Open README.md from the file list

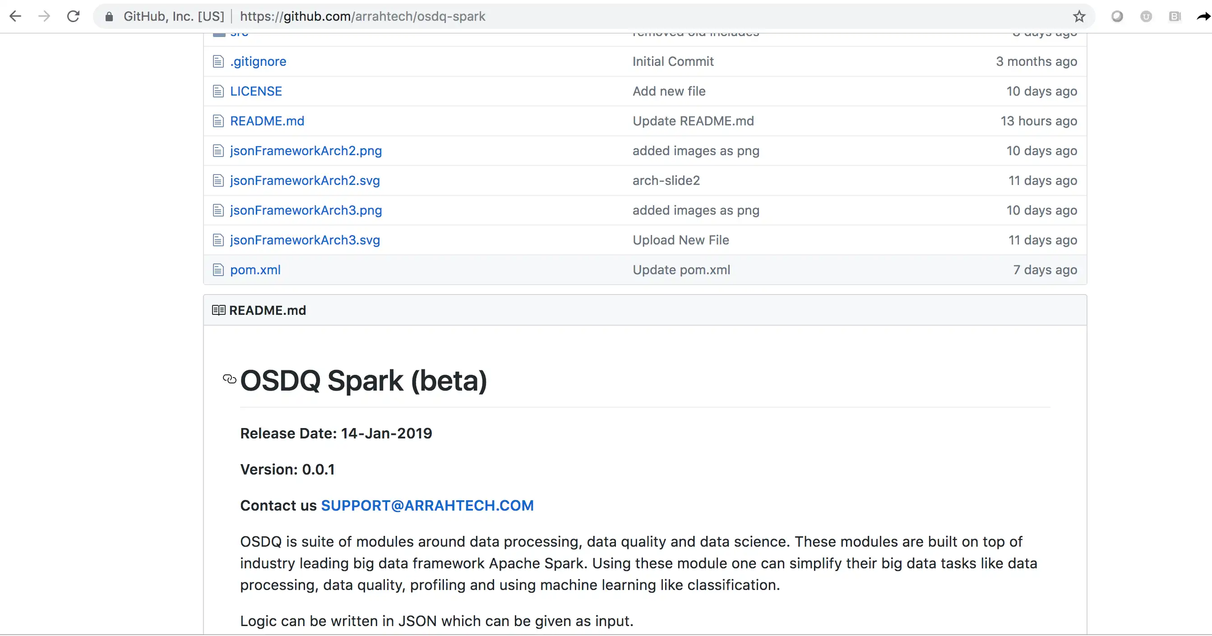point(267,121)
